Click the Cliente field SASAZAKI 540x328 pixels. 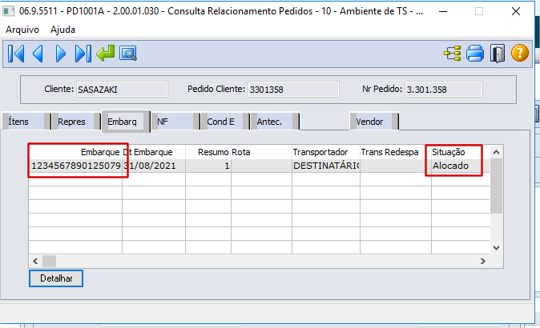point(122,90)
